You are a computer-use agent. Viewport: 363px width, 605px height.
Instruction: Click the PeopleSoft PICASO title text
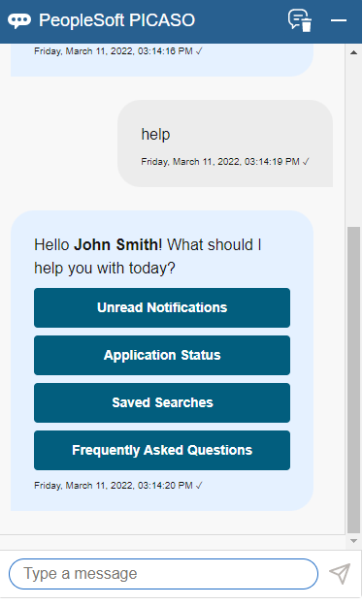point(117,20)
